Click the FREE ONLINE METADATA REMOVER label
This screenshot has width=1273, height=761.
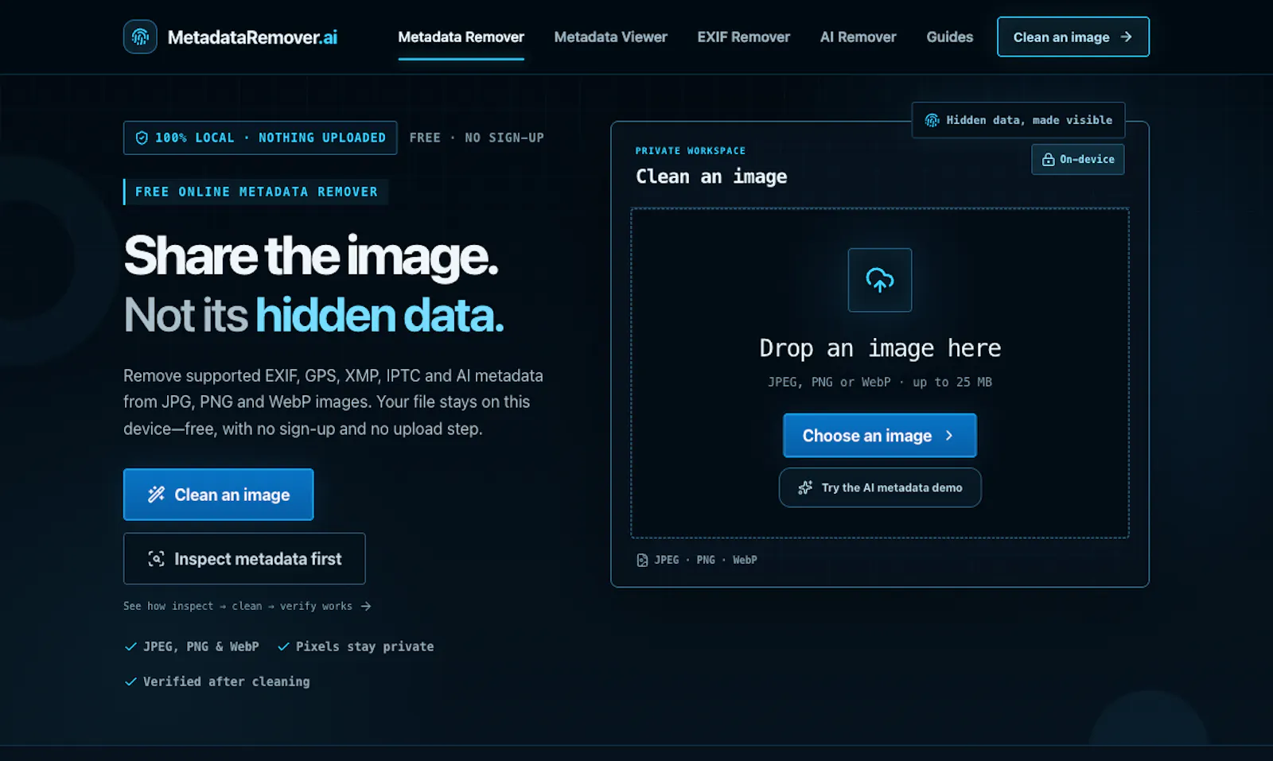(x=256, y=192)
